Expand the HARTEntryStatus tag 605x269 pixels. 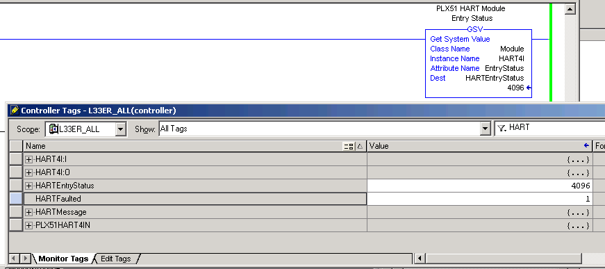pos(29,186)
